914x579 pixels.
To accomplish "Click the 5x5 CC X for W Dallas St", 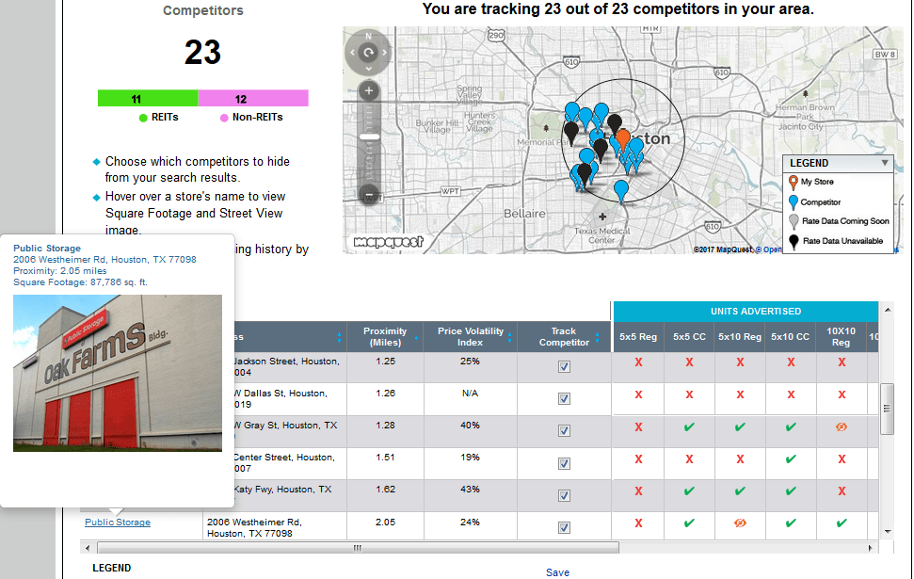I will coord(689,394).
